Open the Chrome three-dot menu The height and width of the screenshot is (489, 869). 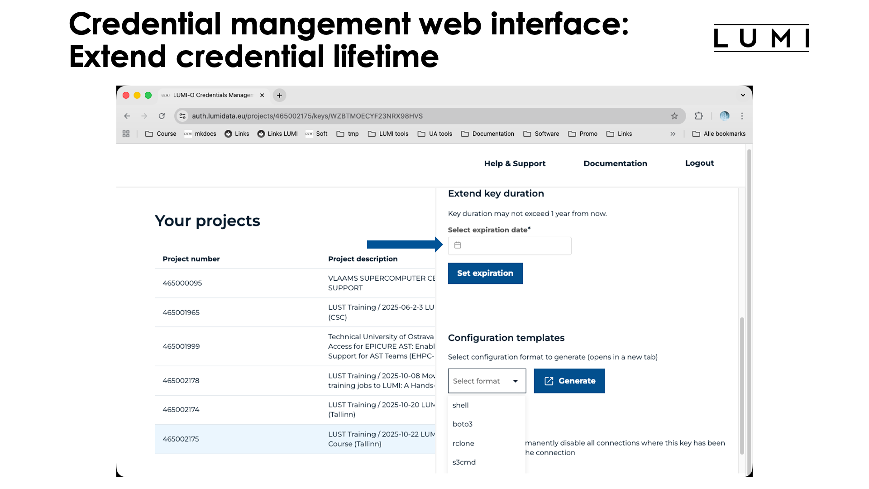(742, 116)
